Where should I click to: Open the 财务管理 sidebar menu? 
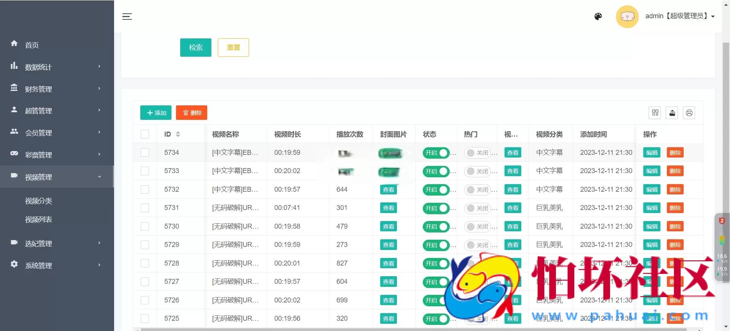[x=57, y=89]
